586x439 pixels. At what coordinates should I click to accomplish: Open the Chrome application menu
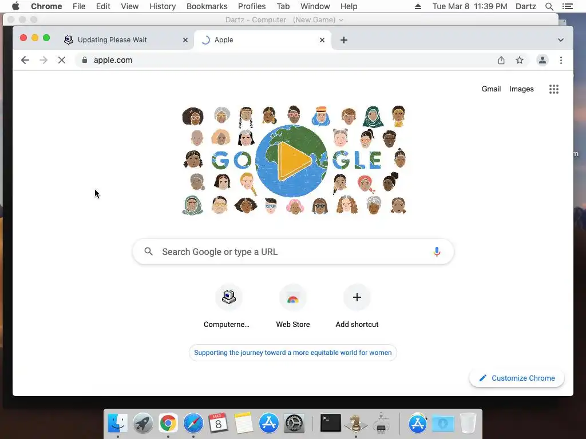click(46, 6)
